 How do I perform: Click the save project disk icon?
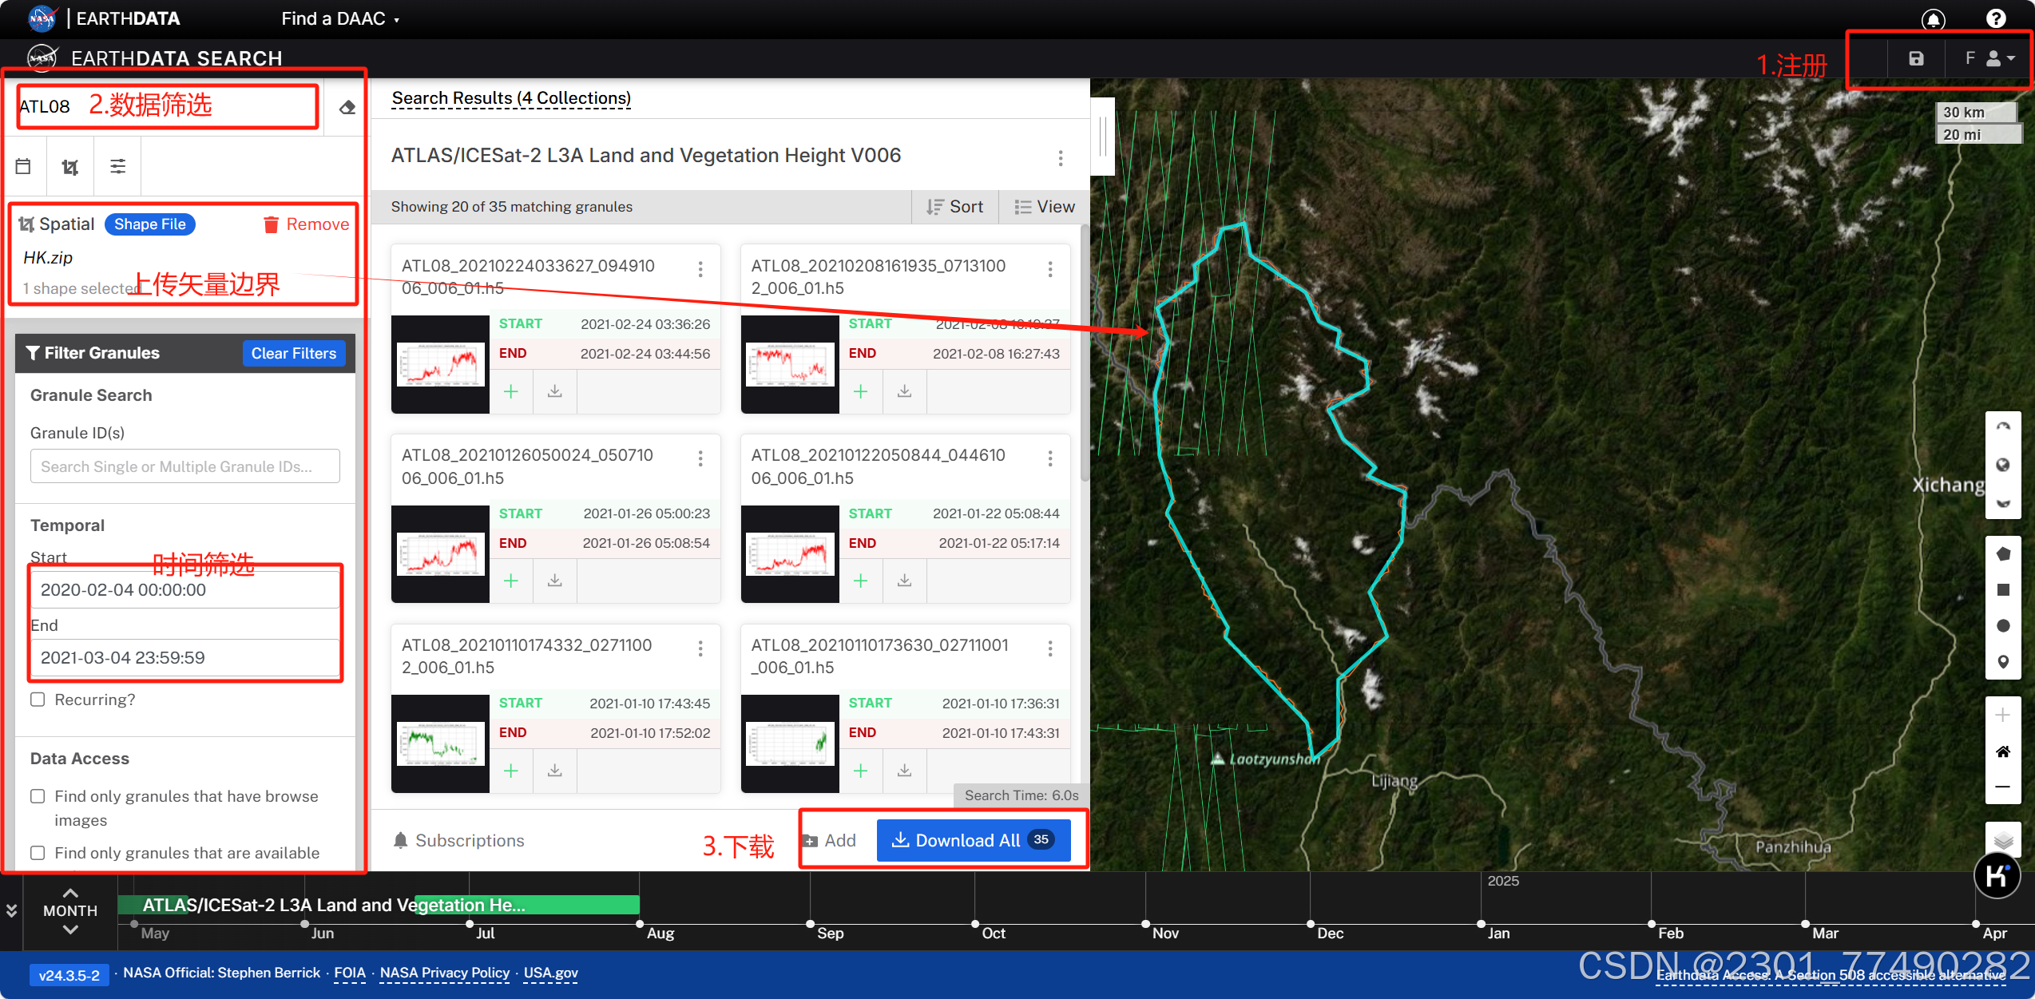1916,58
